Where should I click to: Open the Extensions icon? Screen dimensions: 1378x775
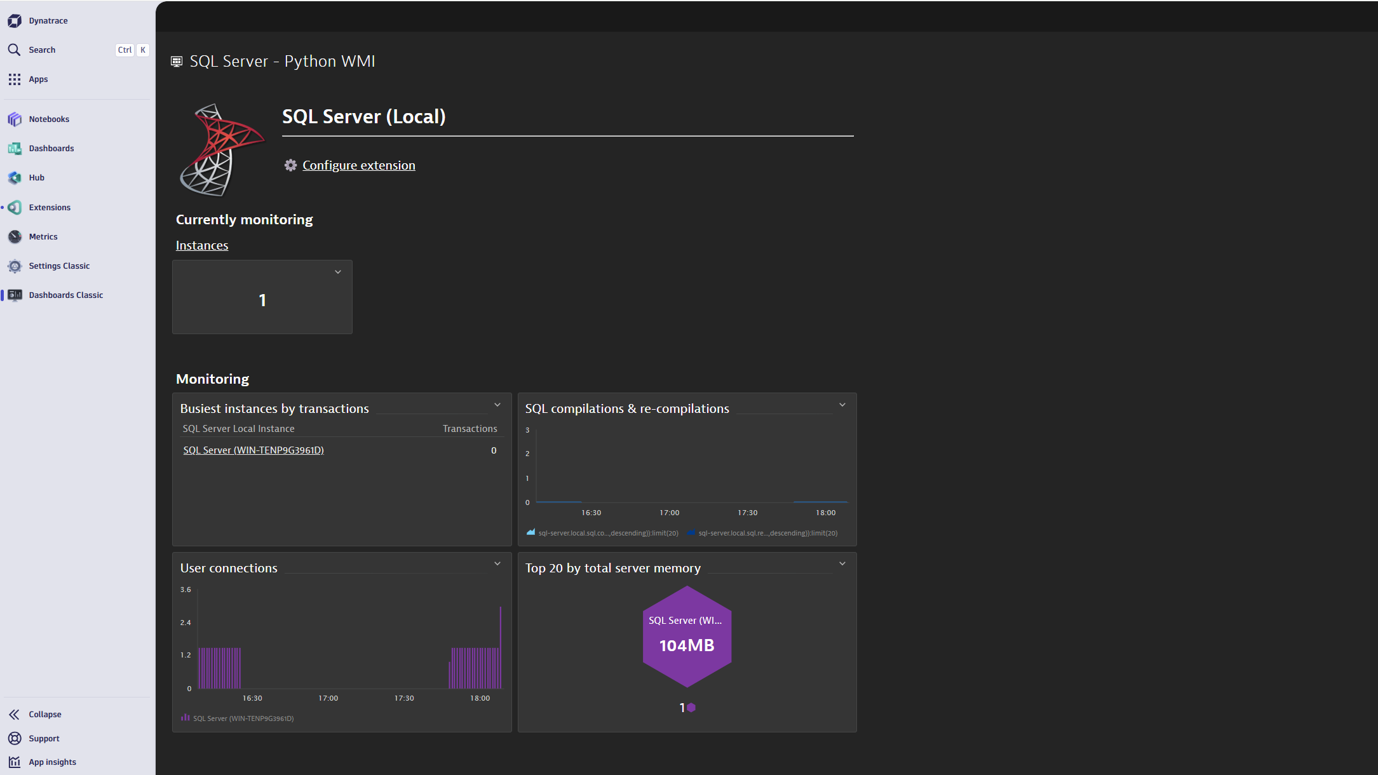[x=15, y=208]
